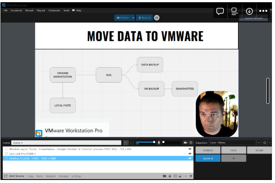Screen dimensions: 275x183
Task: Click the folder icon in source toolbar
Action: coord(164,176)
